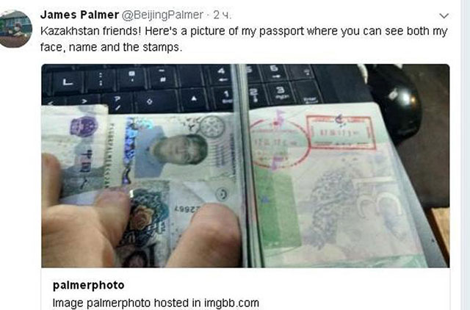Screen dimensions: 470x310
Task: Click the keyboard up-arrow key in photo
Action: [x=194, y=99]
